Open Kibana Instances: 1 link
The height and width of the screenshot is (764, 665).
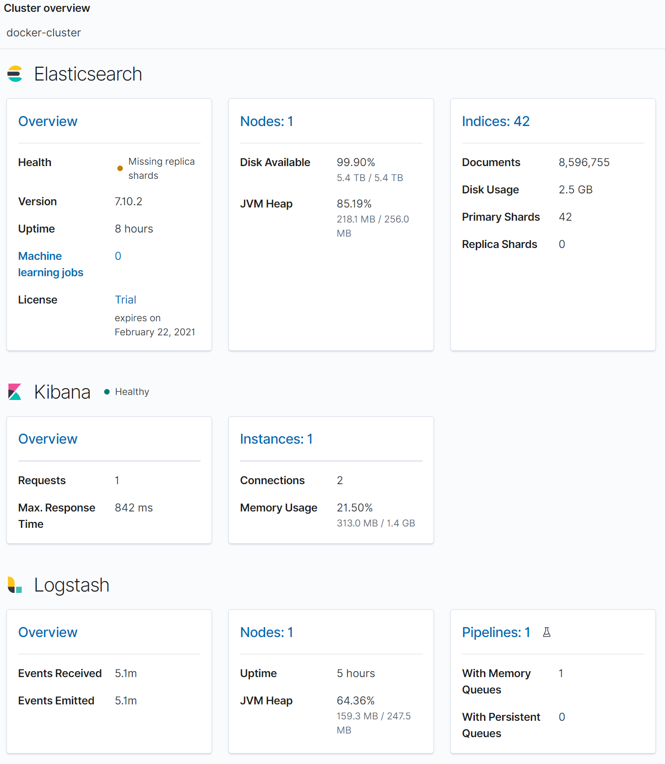(277, 439)
